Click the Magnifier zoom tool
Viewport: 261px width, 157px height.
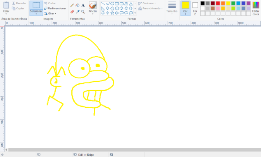[x=83, y=12]
